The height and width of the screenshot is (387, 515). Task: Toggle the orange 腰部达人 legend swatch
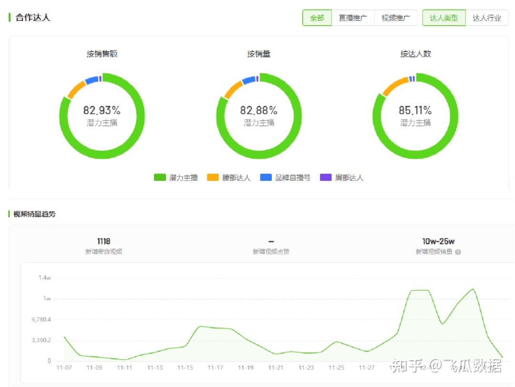(x=213, y=178)
